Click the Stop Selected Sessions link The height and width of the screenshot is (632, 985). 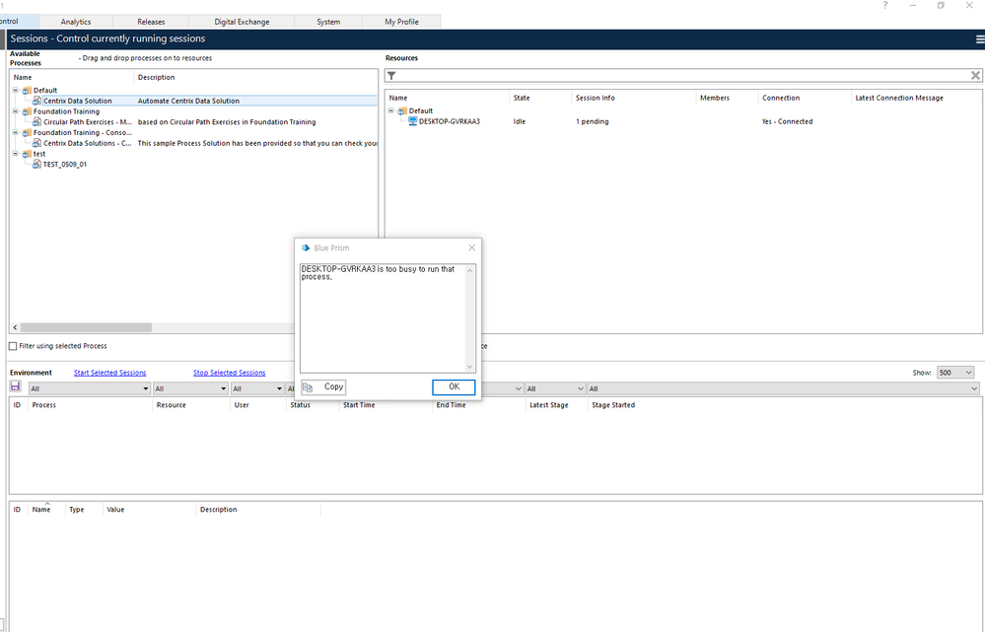229,373
